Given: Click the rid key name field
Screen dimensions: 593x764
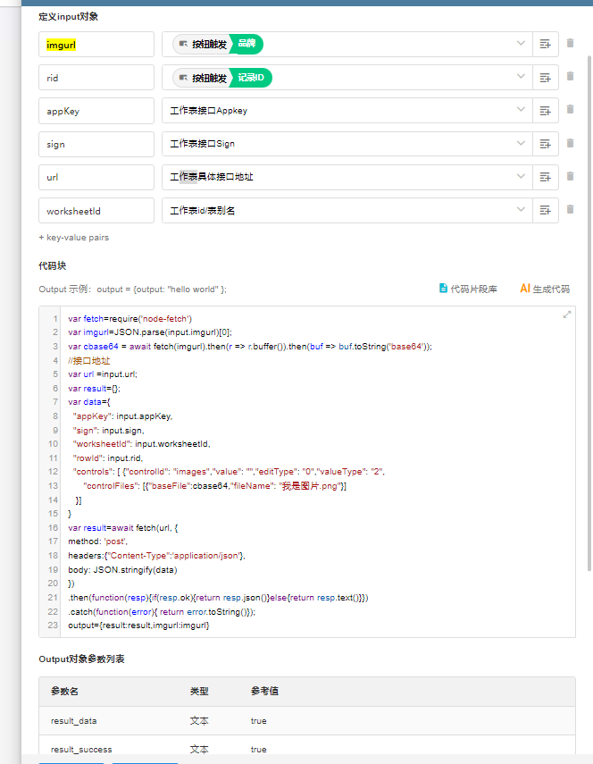Looking at the screenshot, I should [96, 78].
